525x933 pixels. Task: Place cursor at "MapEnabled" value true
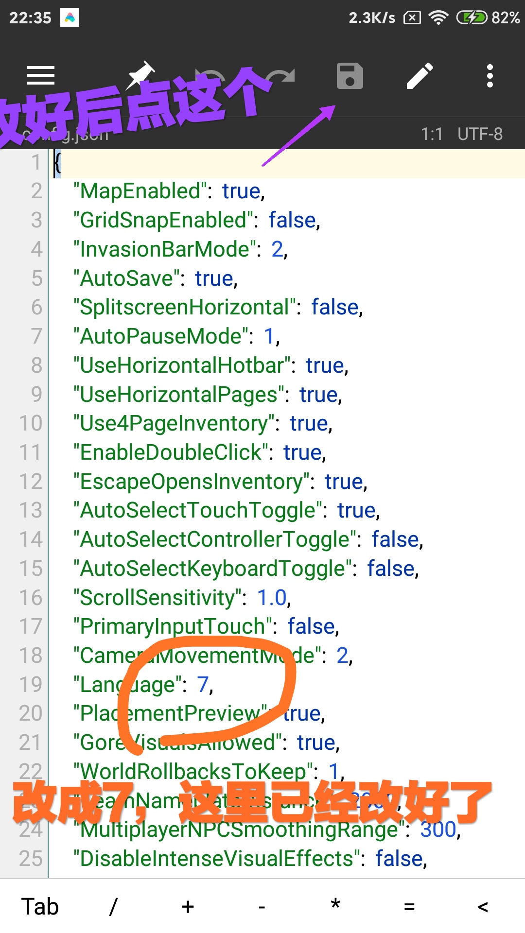point(242,191)
